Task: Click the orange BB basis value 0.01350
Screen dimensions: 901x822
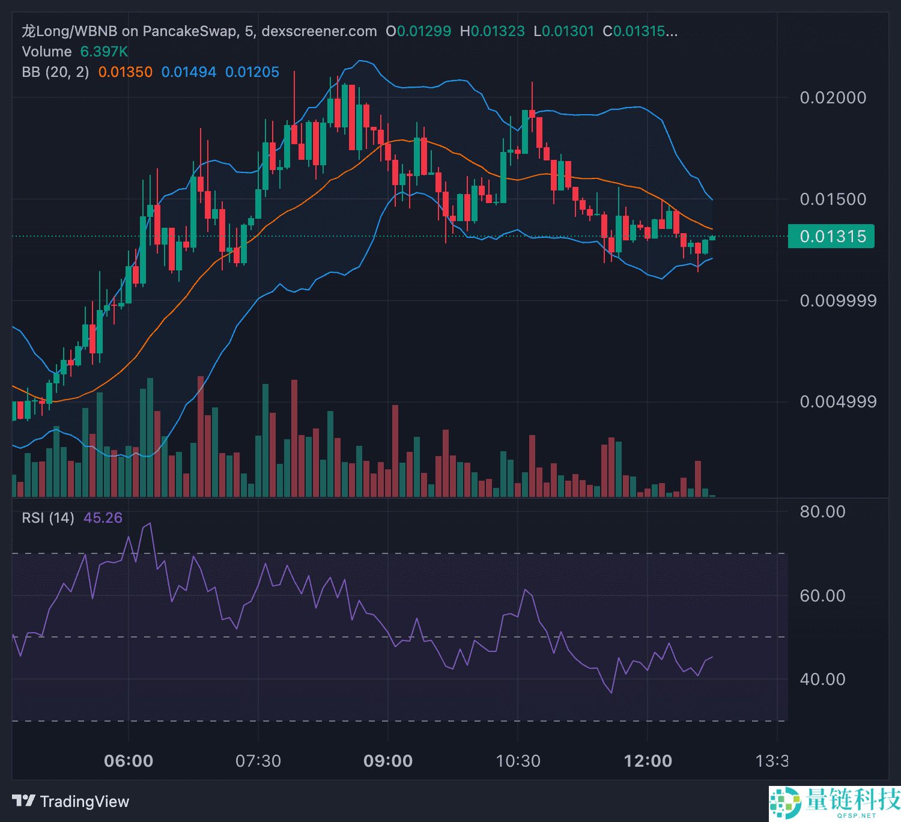Action: point(126,72)
